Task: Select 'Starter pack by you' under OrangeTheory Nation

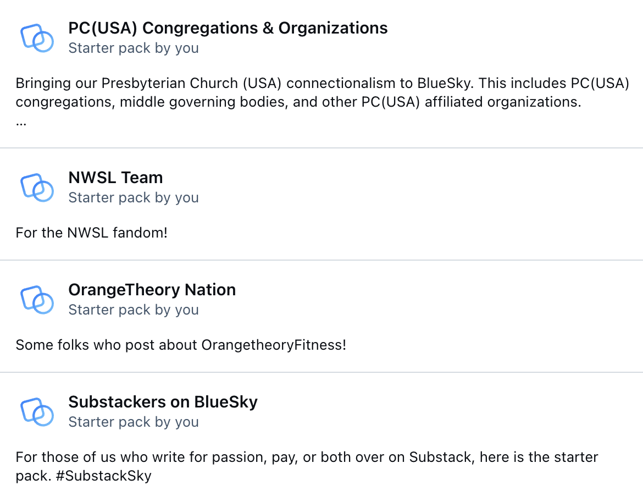Action: [134, 310]
